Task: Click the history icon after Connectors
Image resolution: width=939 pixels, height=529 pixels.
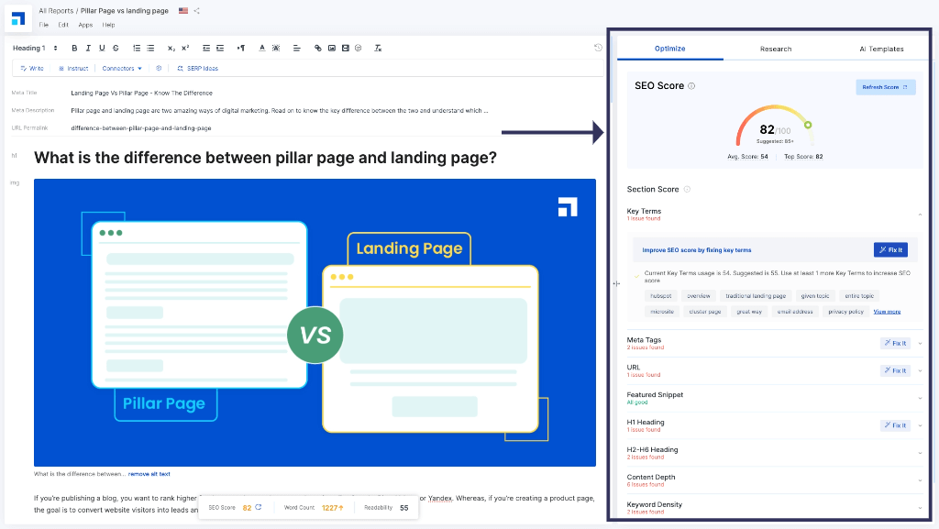Action: [159, 68]
